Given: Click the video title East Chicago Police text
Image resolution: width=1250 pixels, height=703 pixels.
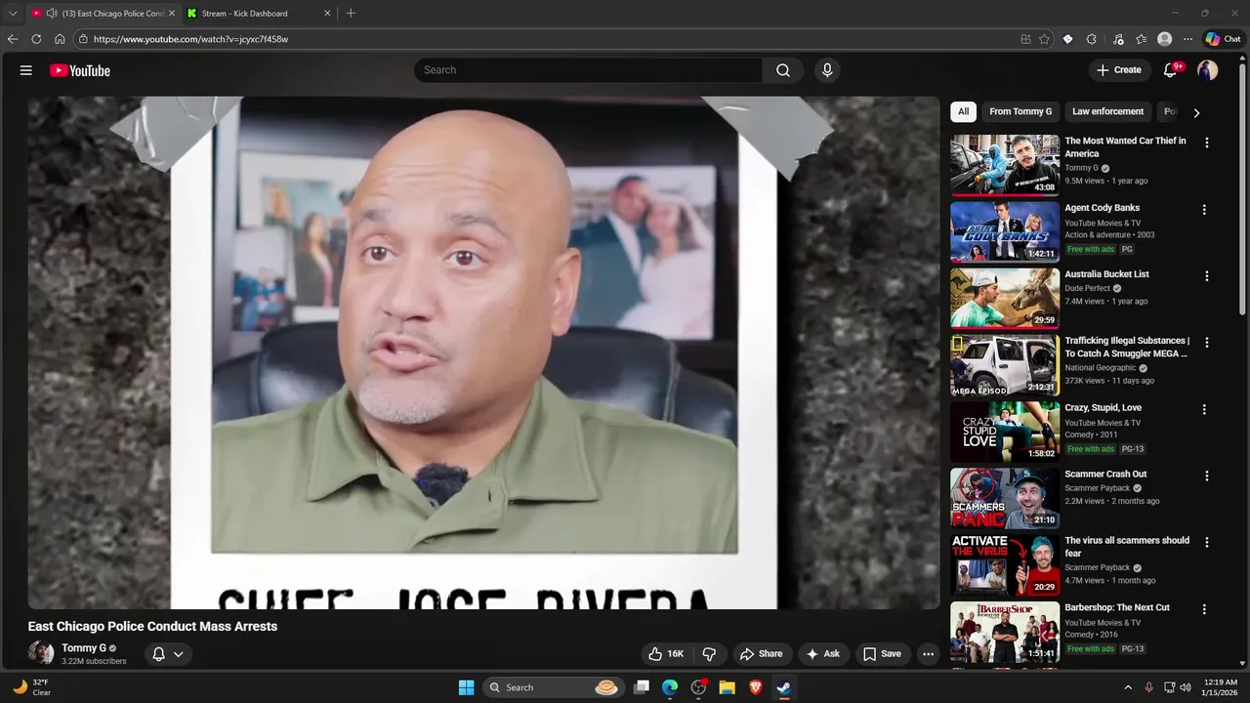Looking at the screenshot, I should pyautogui.click(x=152, y=627).
